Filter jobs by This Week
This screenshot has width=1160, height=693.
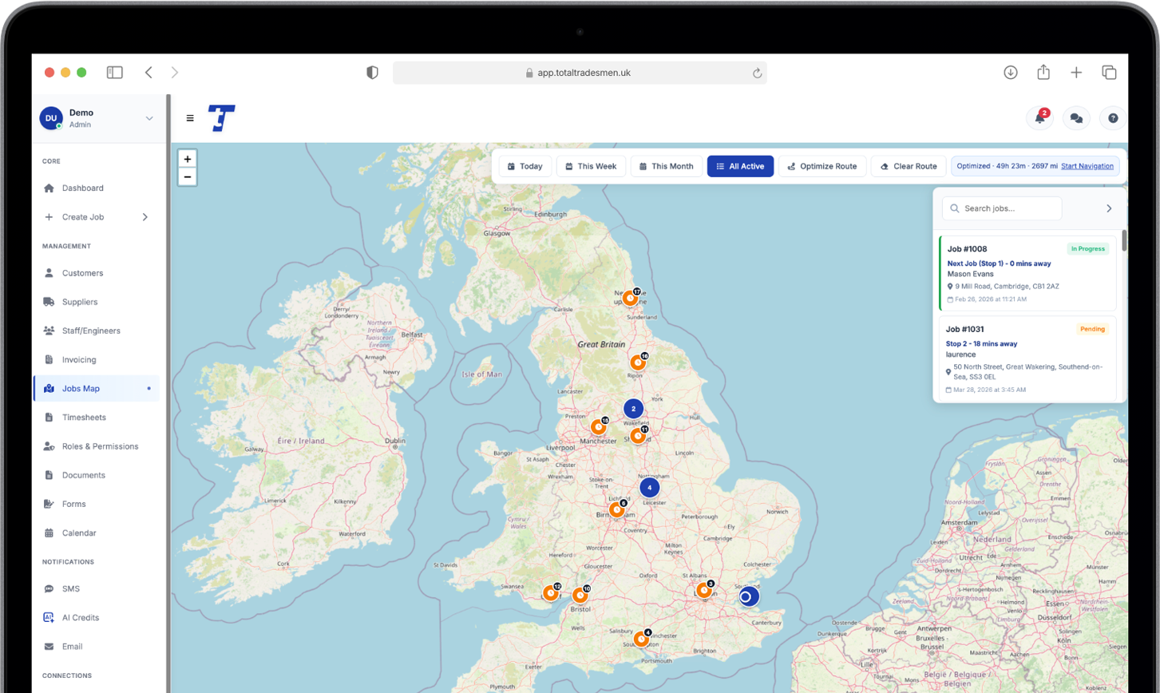click(x=591, y=166)
